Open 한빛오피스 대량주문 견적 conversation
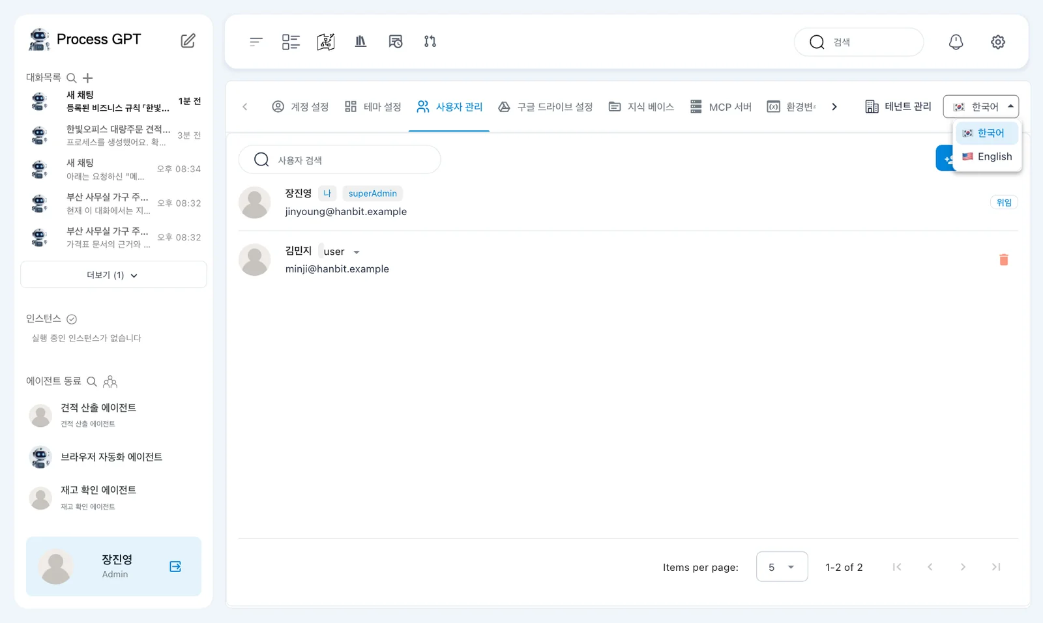Image resolution: width=1043 pixels, height=623 pixels. click(113, 136)
